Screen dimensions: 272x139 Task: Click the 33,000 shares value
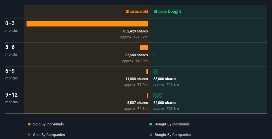[x=165, y=79]
